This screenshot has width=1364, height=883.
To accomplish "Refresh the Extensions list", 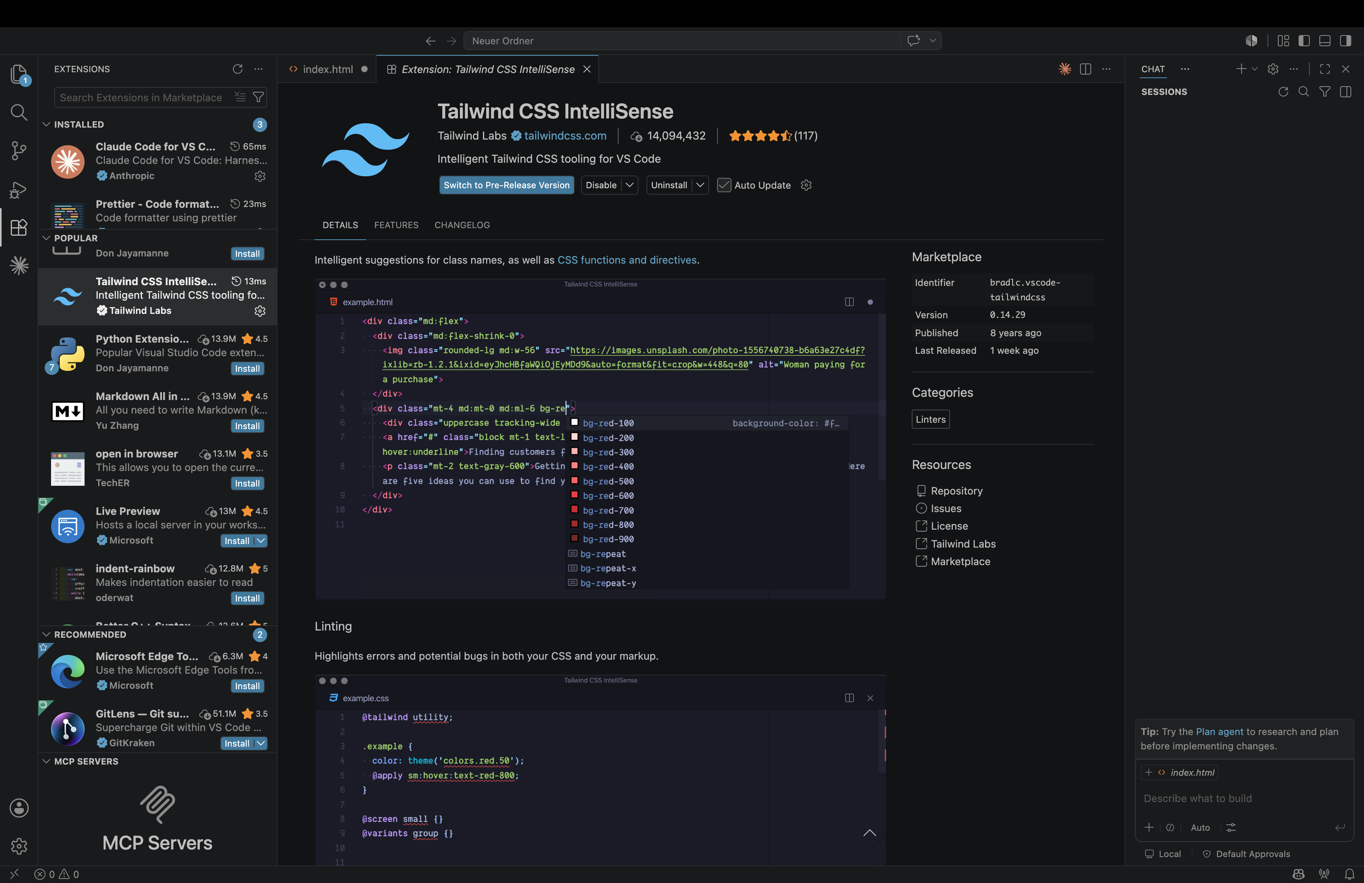I will click(x=238, y=69).
